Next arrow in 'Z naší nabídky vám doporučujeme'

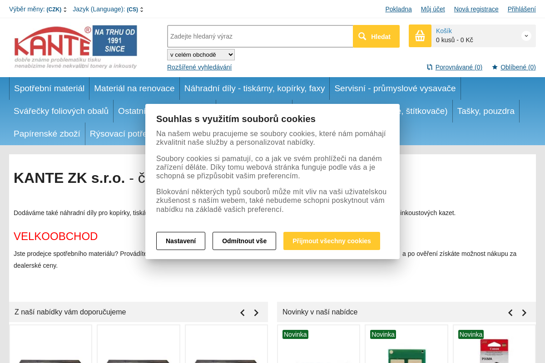click(x=256, y=313)
